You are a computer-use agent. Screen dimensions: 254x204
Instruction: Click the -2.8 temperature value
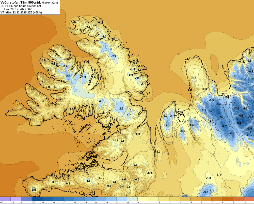coord(249,61)
